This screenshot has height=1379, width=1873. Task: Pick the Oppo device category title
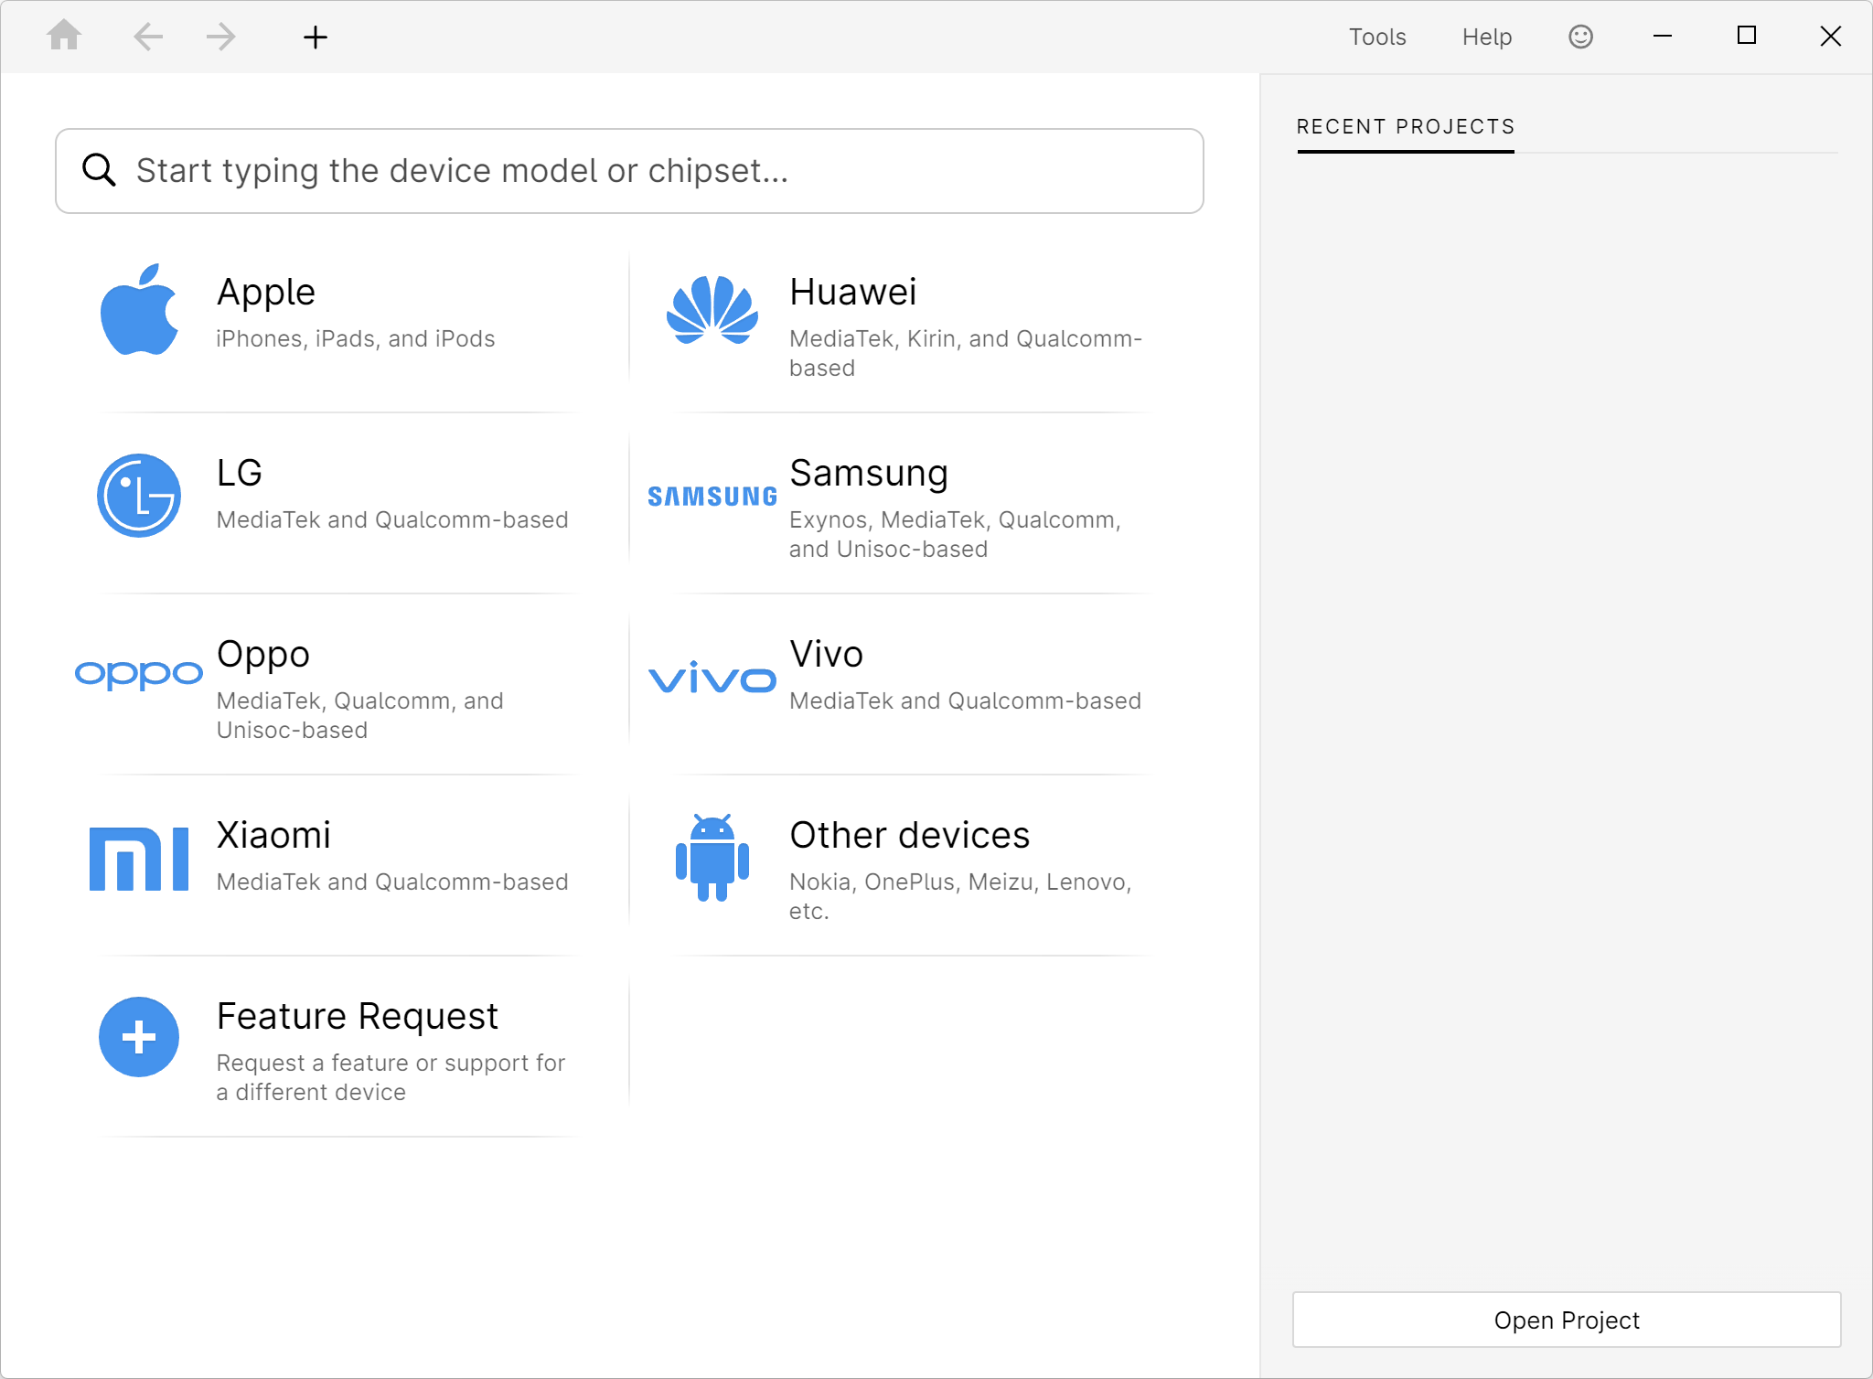pyautogui.click(x=263, y=654)
